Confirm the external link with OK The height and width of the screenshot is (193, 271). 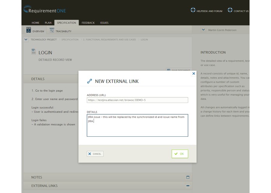click(180, 154)
